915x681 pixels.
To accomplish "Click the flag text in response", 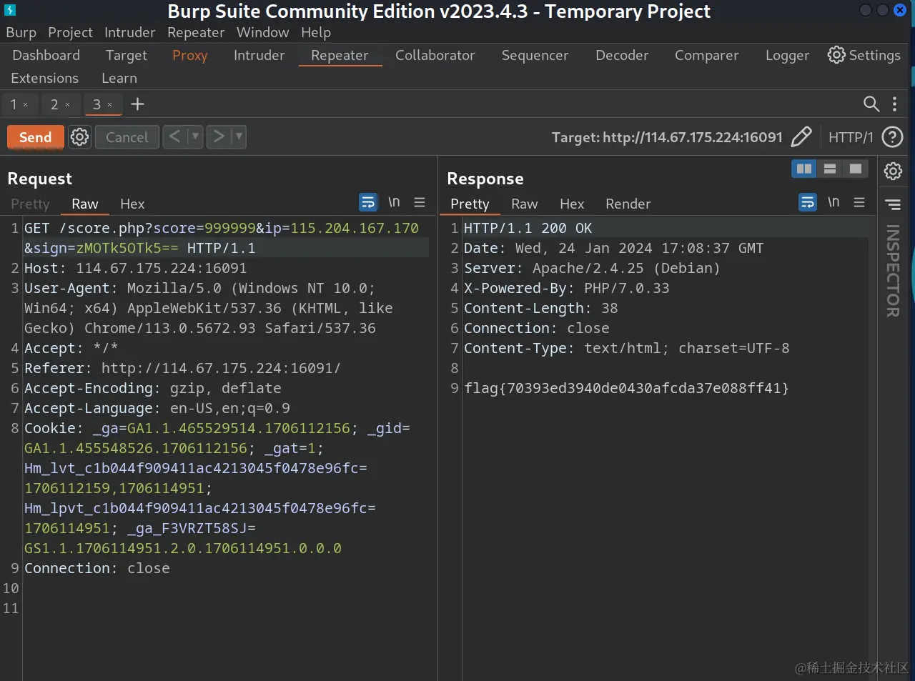I will pyautogui.click(x=626, y=388).
